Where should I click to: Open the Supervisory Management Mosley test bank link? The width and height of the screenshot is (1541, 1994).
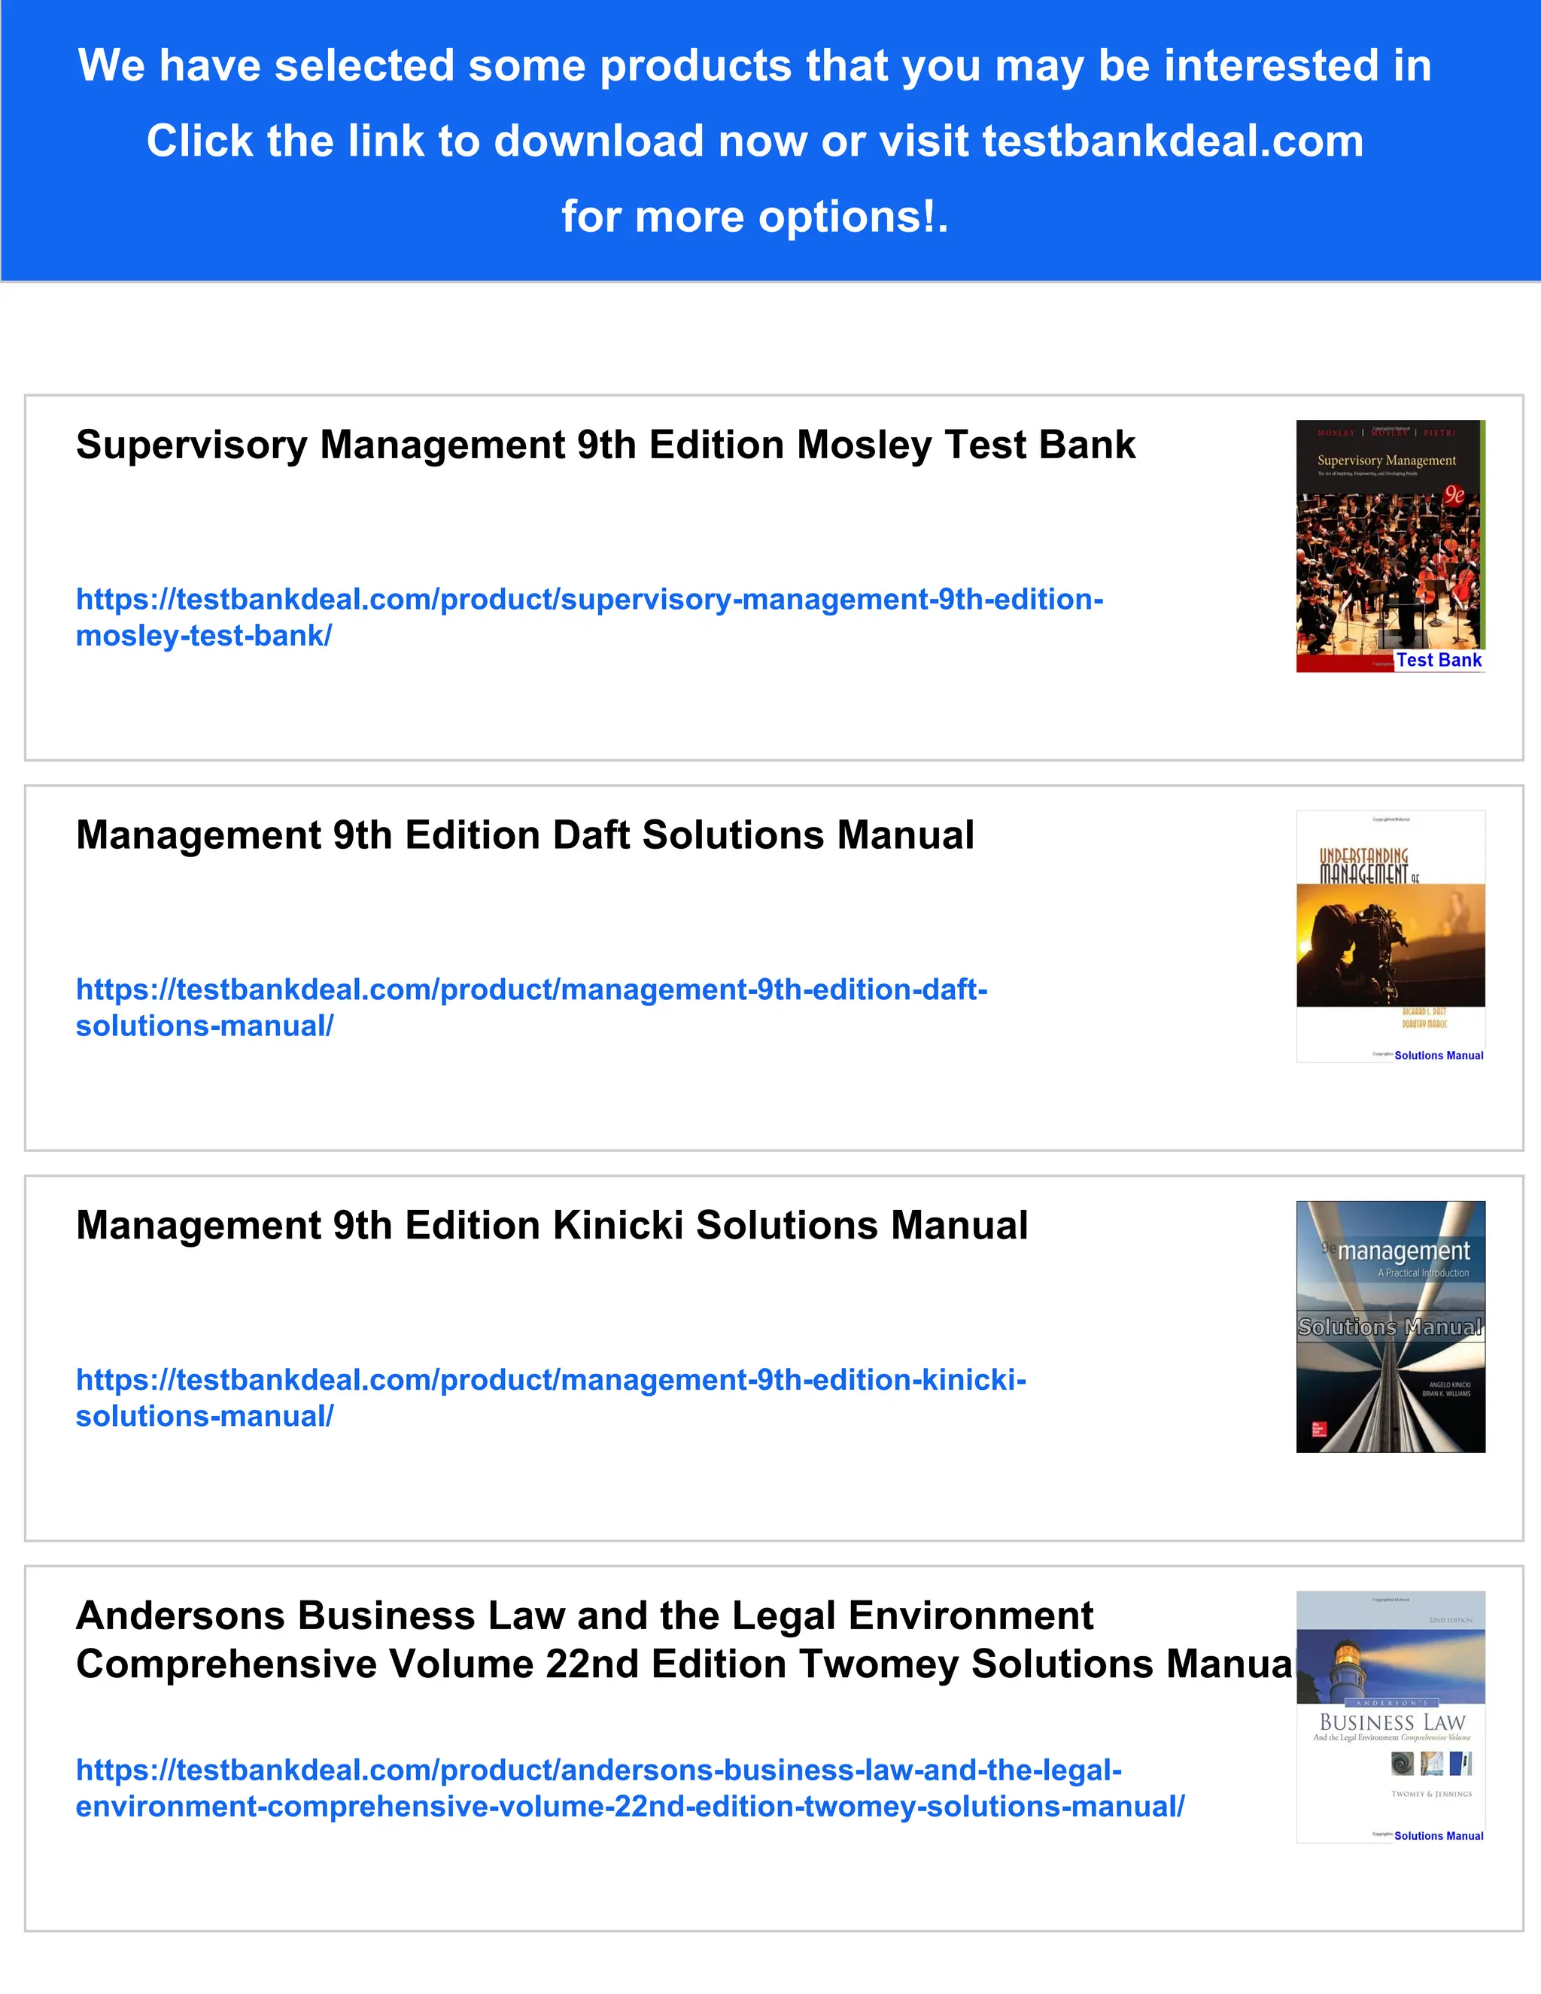[x=589, y=600]
